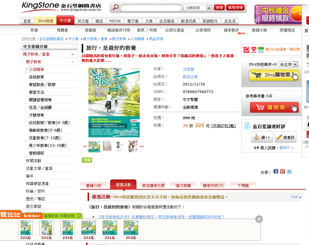The height and width of the screenshot is (245, 309).
Task: Click the red 搜尋 button
Action: point(219,8)
